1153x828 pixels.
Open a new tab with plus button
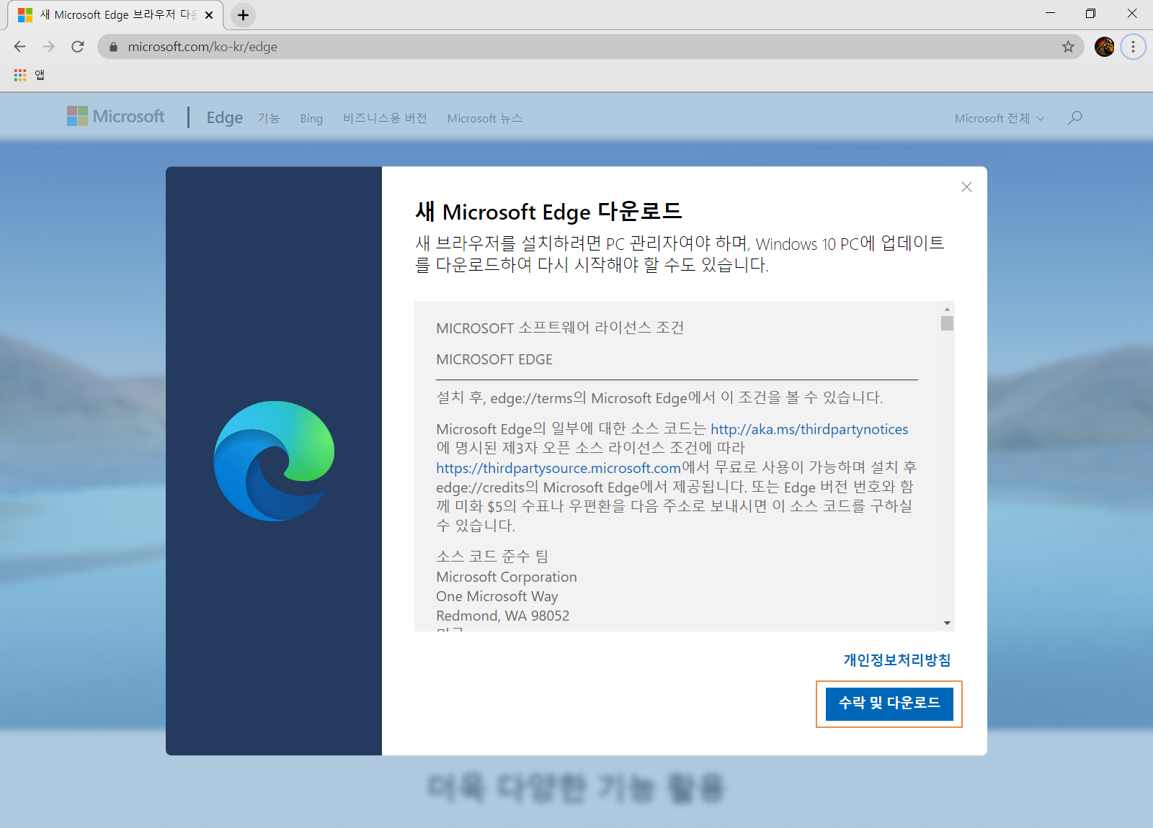(x=244, y=15)
